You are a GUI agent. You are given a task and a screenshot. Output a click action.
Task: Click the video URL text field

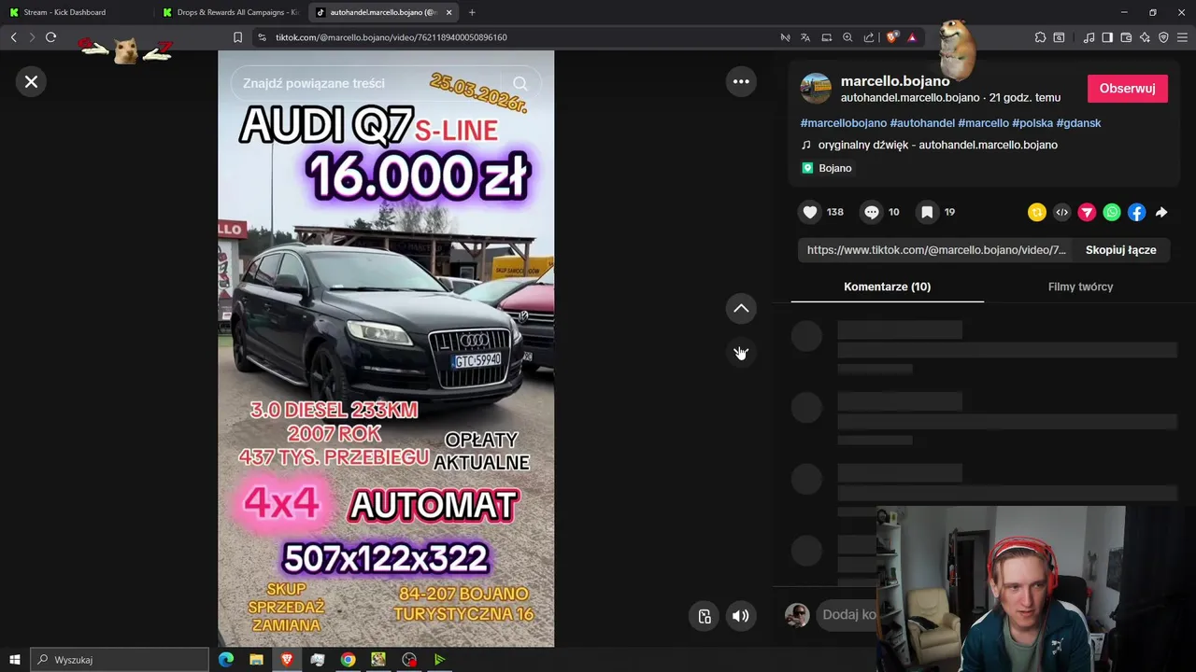936,250
